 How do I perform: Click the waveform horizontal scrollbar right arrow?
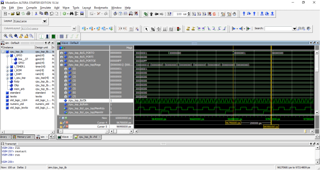click(x=312, y=132)
